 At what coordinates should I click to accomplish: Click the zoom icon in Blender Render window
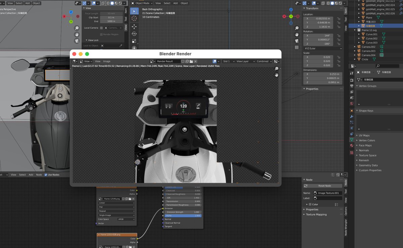point(276,68)
